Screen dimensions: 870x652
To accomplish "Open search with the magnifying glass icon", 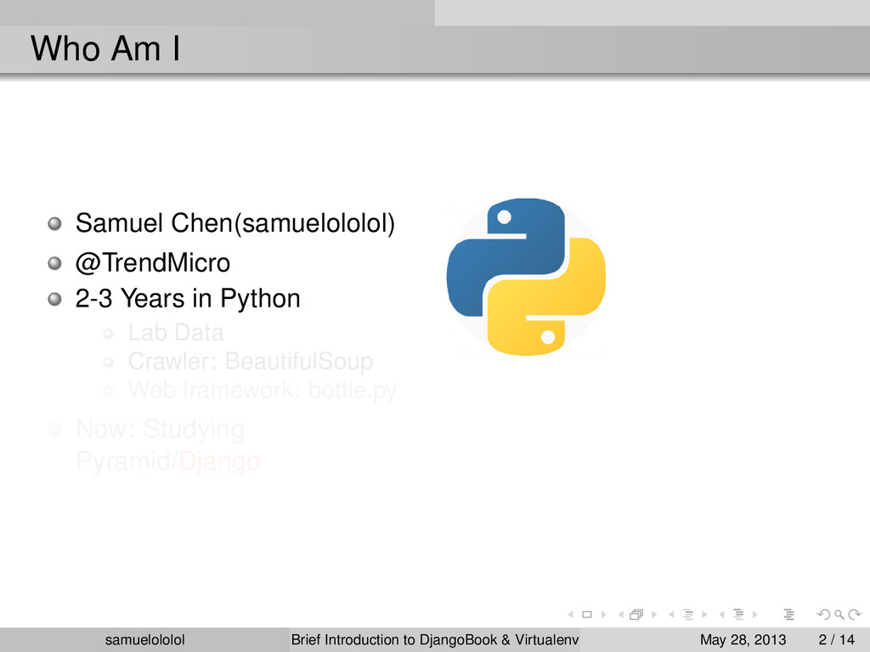I will (x=839, y=615).
